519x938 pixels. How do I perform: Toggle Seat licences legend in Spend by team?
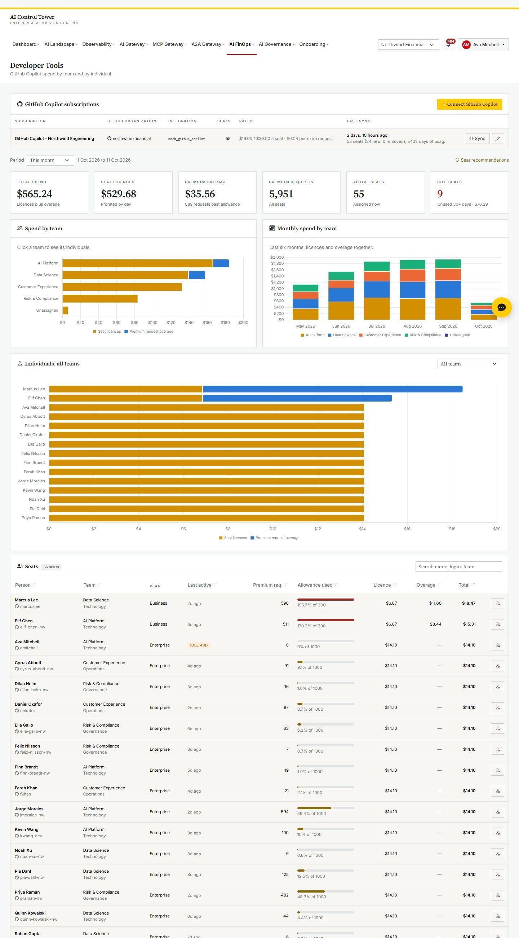point(107,331)
